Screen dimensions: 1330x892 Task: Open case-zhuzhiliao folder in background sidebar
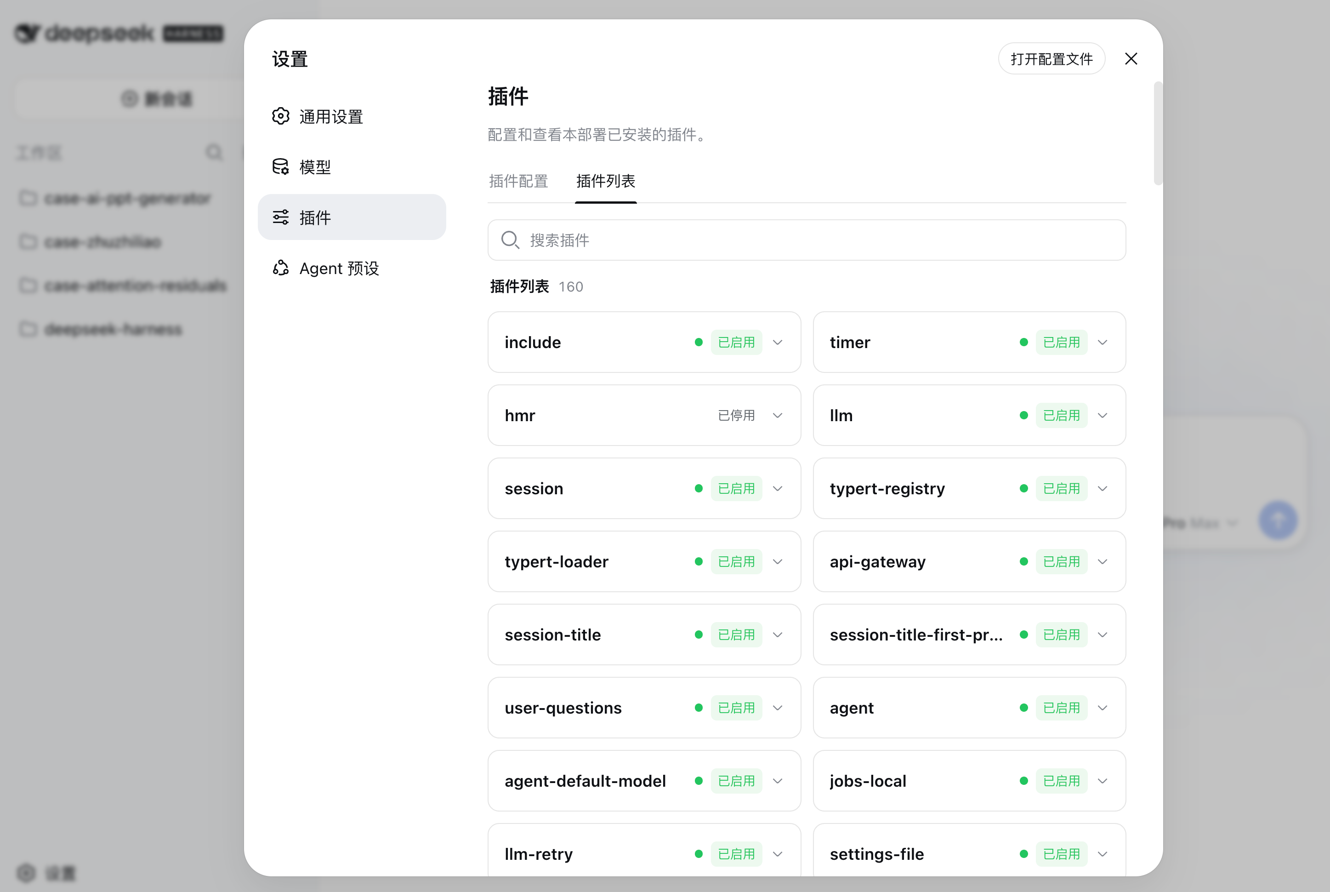tap(91, 242)
